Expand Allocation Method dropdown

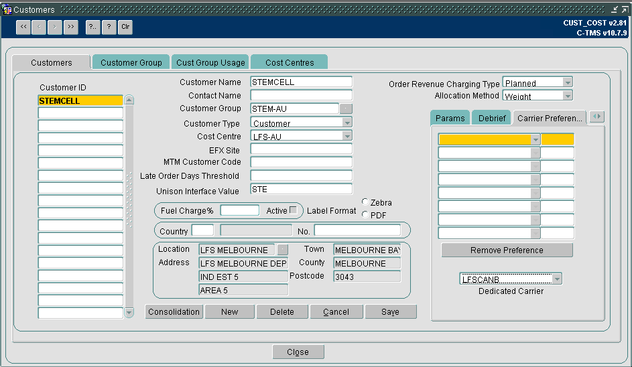(x=568, y=96)
